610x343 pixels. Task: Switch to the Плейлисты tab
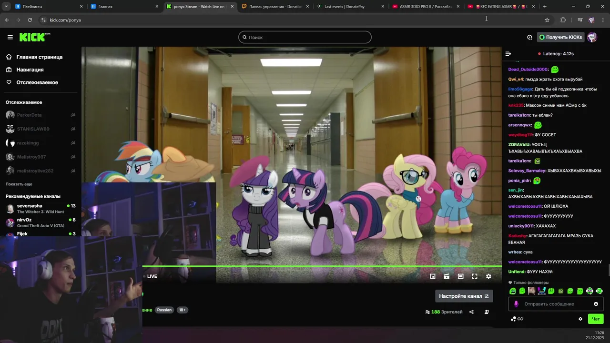tap(49, 7)
